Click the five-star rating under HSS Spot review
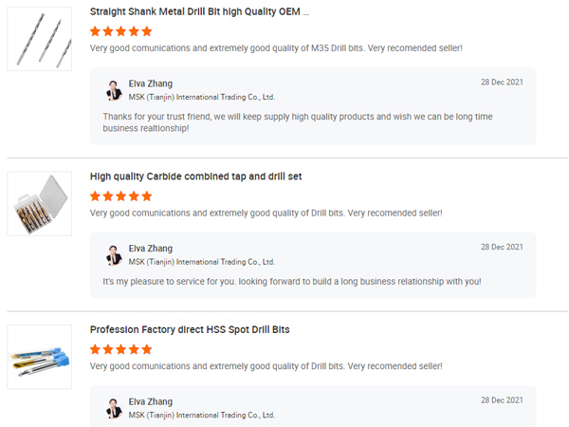 [x=120, y=349]
